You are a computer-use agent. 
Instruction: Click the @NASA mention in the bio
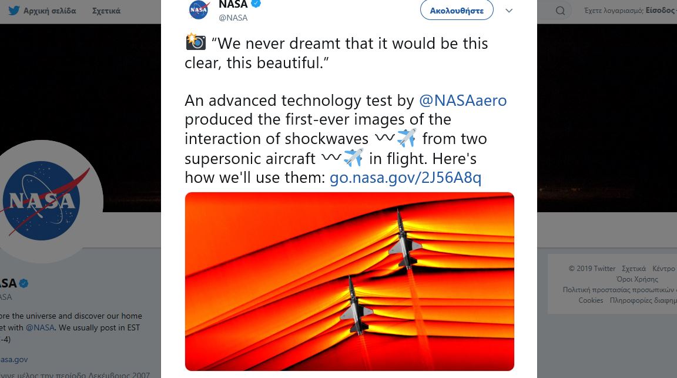click(x=40, y=327)
